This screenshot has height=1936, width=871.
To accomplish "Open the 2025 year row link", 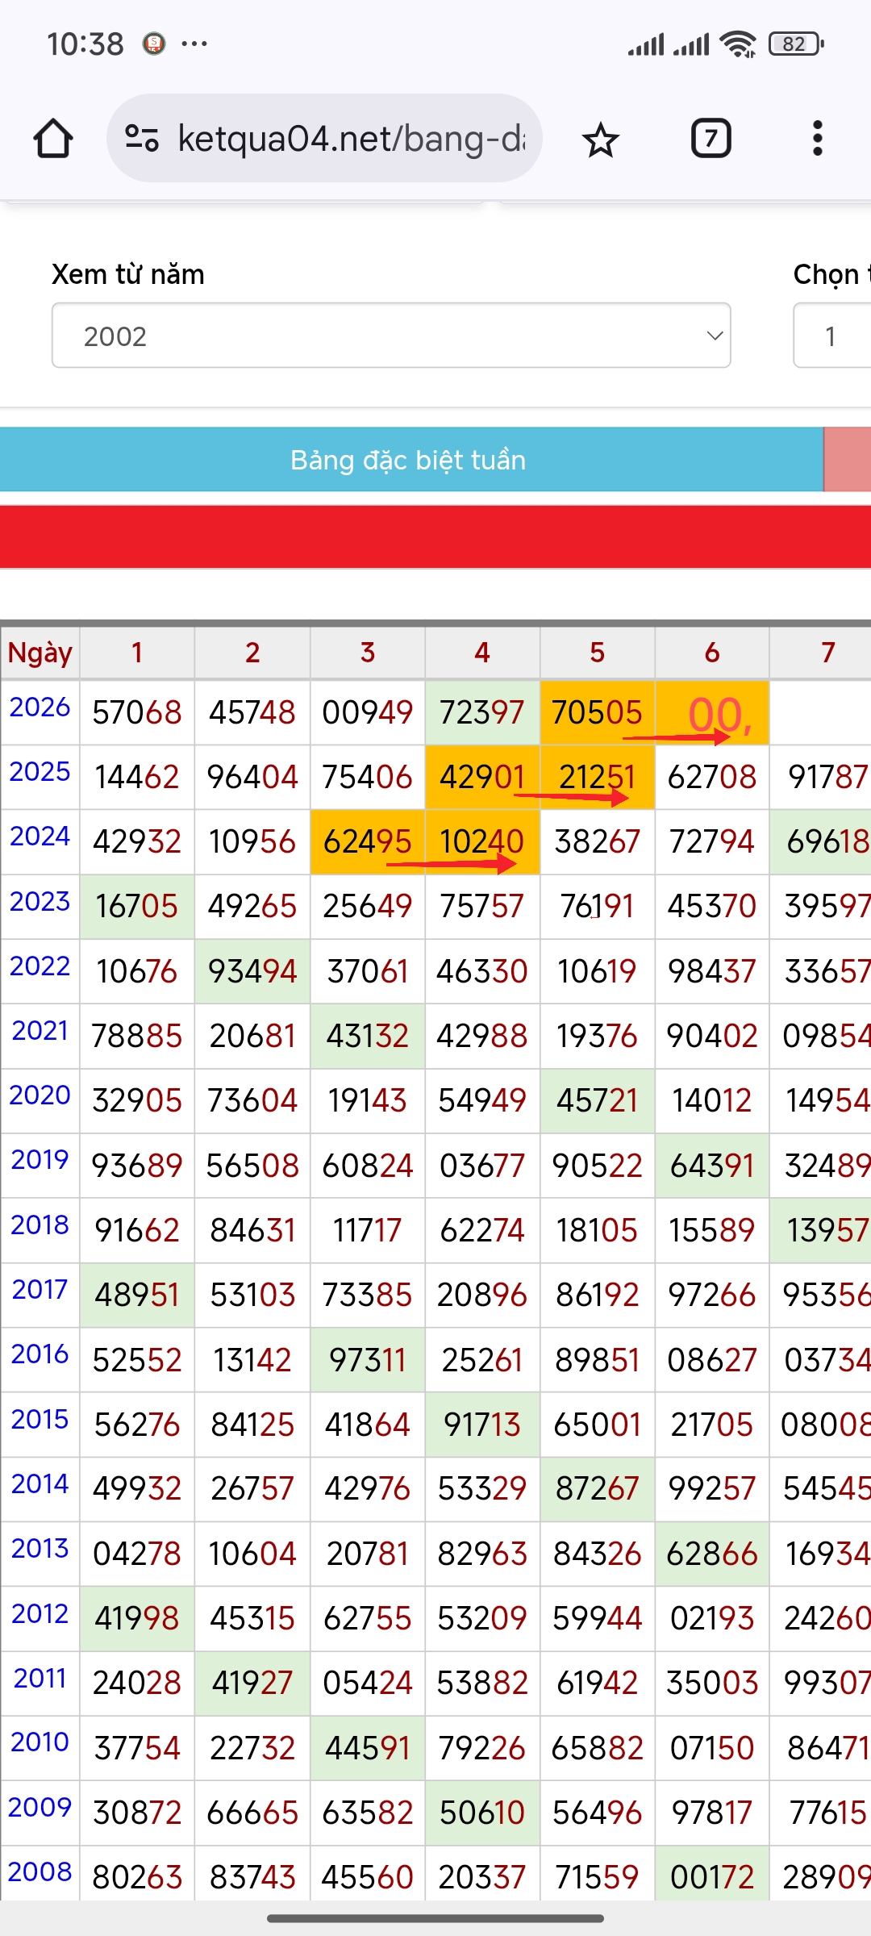I will pyautogui.click(x=40, y=772).
